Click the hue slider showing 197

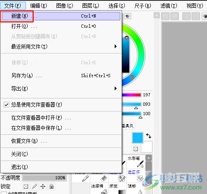(131, 95)
